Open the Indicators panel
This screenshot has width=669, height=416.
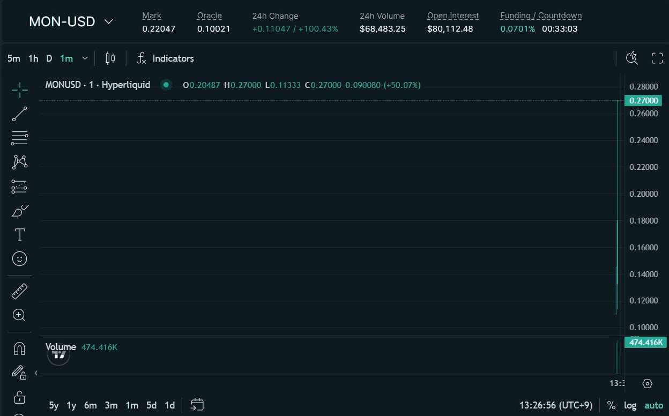coord(165,58)
